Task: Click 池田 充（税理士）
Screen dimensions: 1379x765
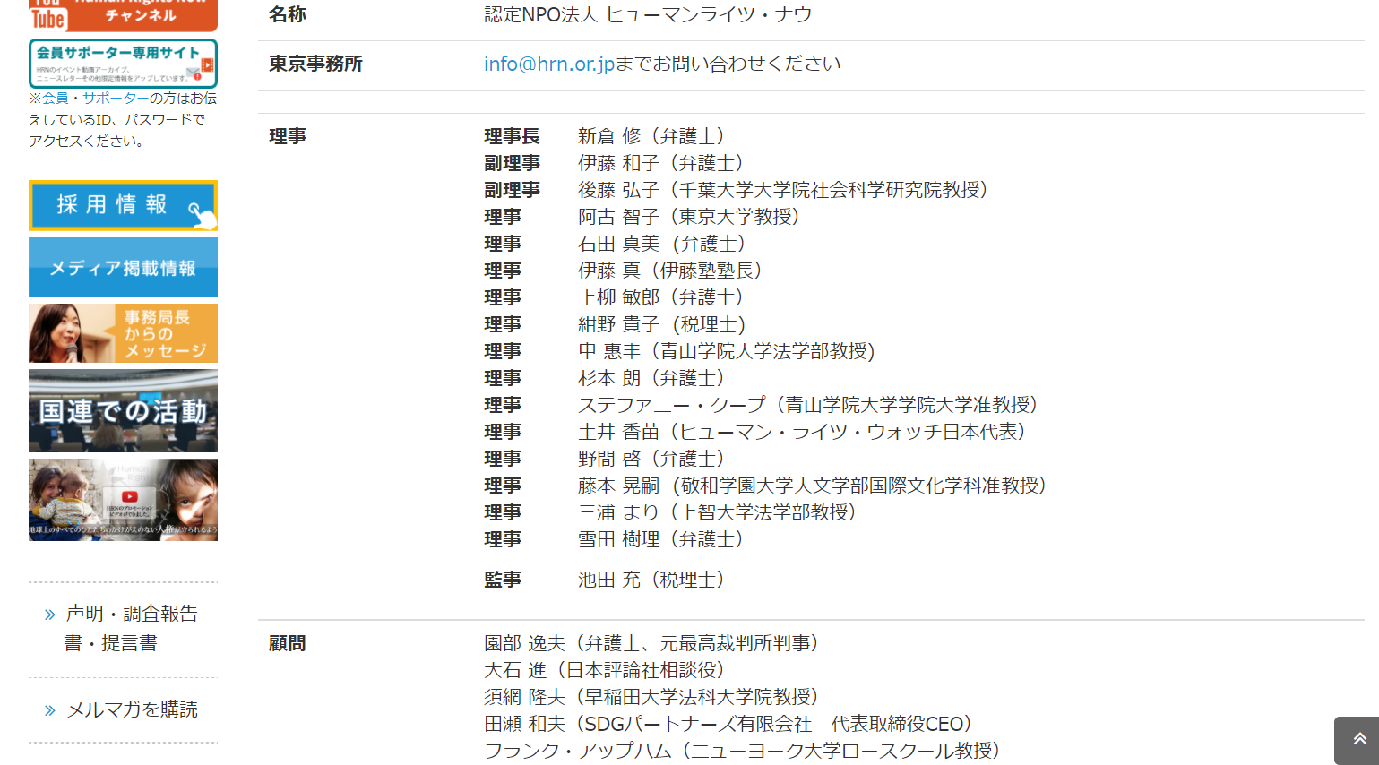Action: tap(652, 580)
